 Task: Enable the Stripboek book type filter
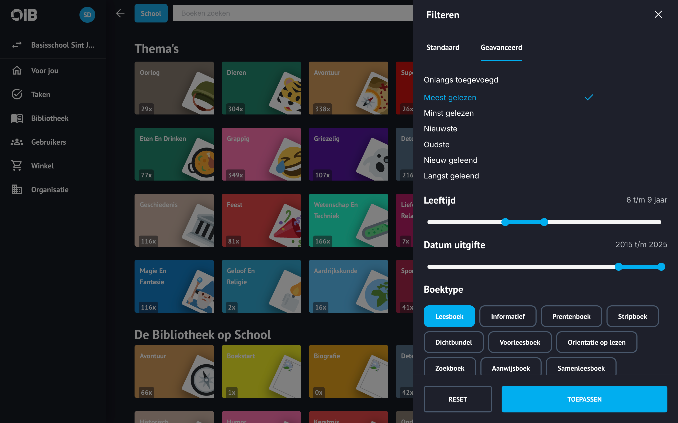(x=632, y=316)
